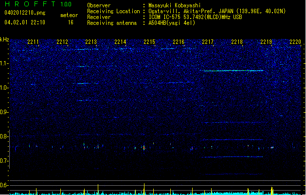This screenshot has width=306, height=195.
Task: Click the 2212 time marker
Action: coord(62,41)
